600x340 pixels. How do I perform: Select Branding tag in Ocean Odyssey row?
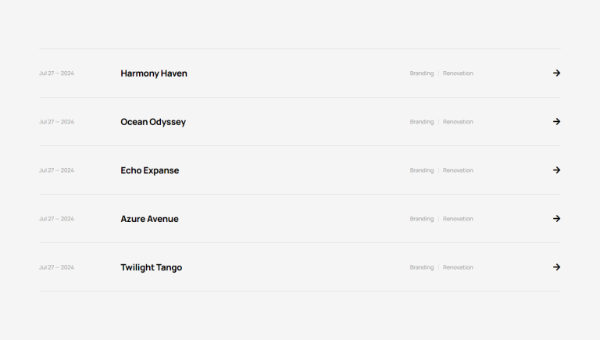tap(422, 122)
